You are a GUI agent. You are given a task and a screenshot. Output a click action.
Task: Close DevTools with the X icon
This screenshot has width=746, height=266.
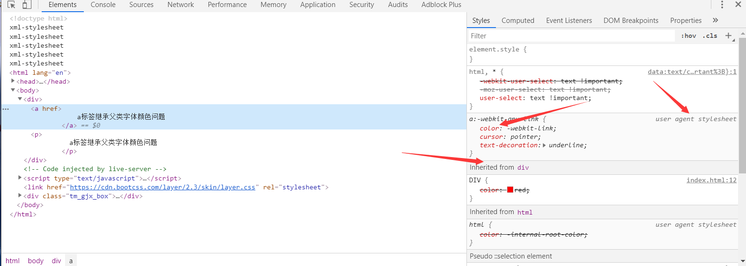coord(738,4)
